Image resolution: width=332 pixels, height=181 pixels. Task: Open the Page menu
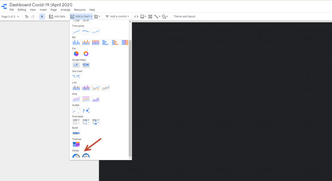click(53, 10)
